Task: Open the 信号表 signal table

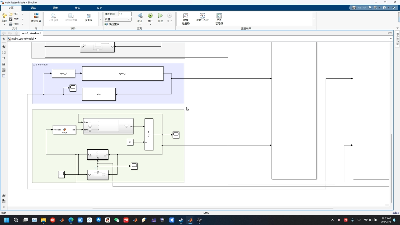Action: point(88,18)
